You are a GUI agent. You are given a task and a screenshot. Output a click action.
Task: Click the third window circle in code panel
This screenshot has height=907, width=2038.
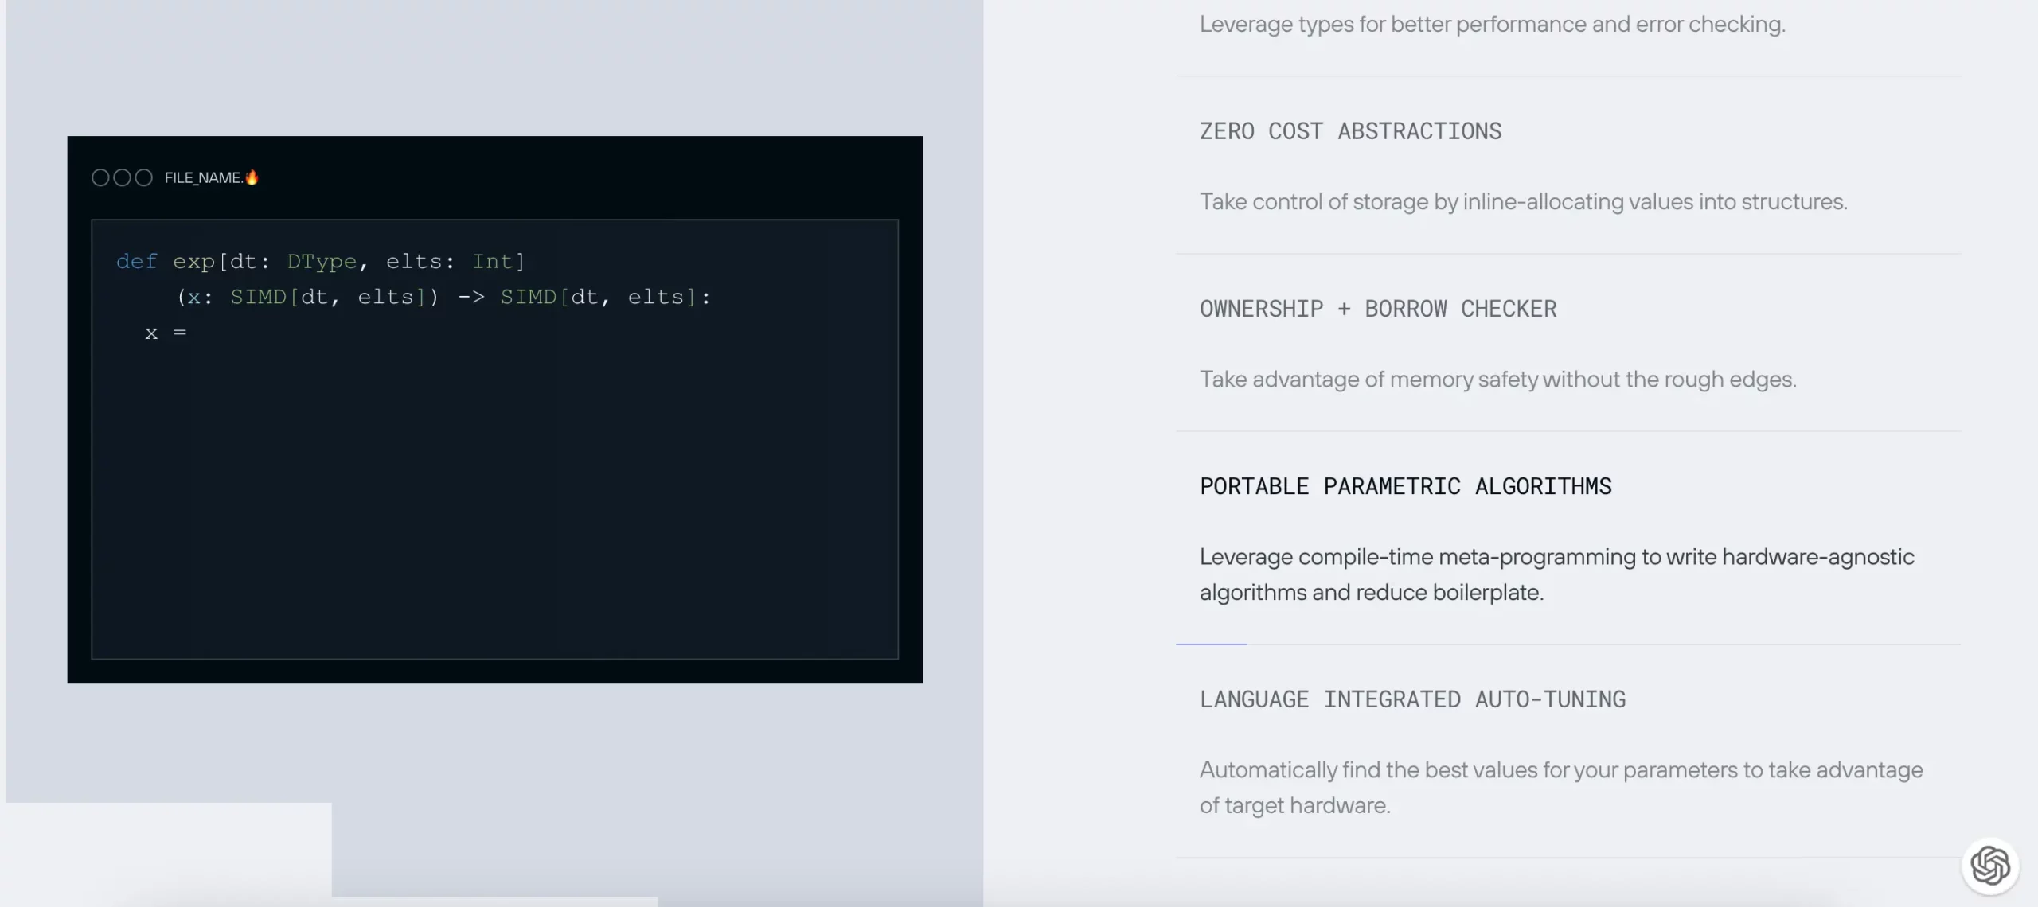143,177
